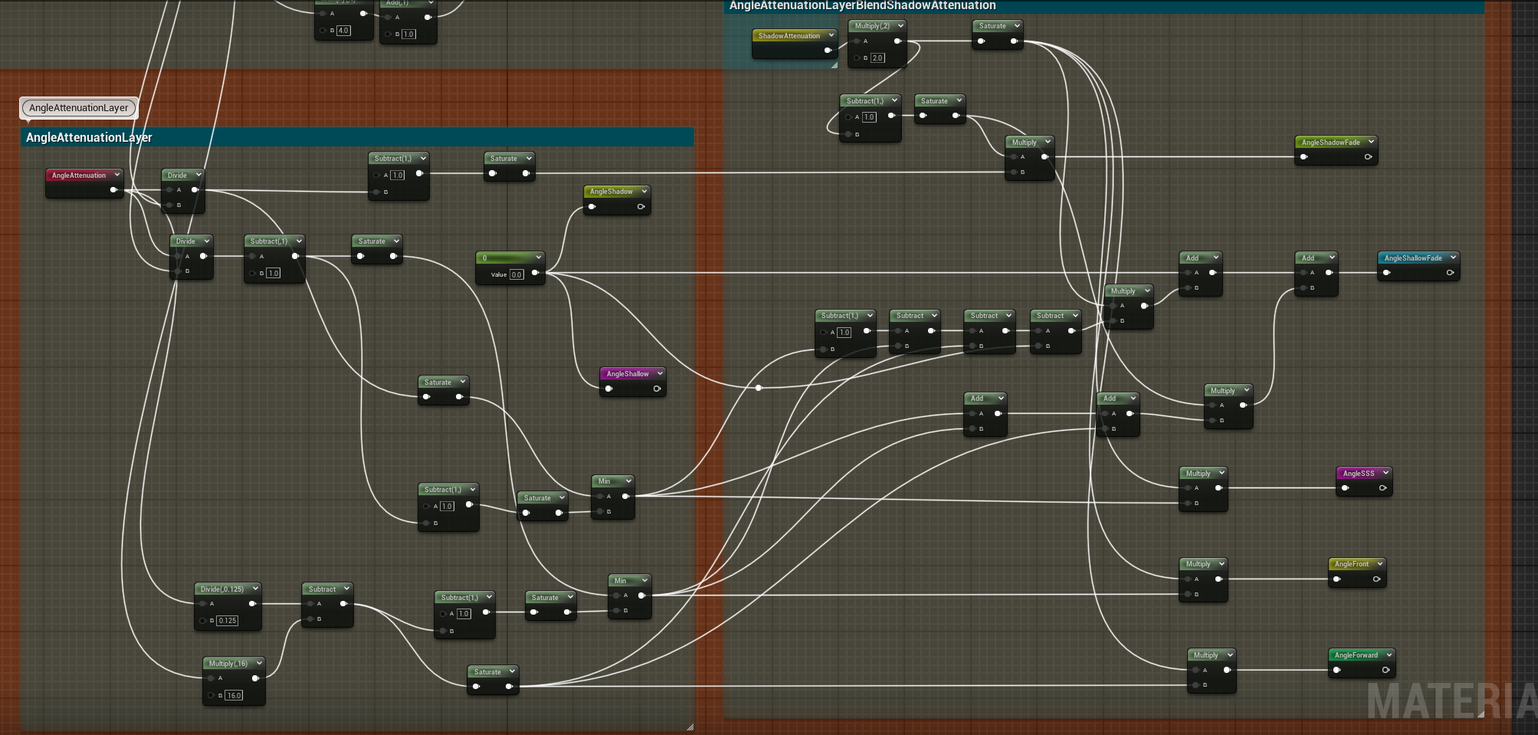Click the B value 2.0 field
This screenshot has width=1538, height=735.
coord(877,58)
